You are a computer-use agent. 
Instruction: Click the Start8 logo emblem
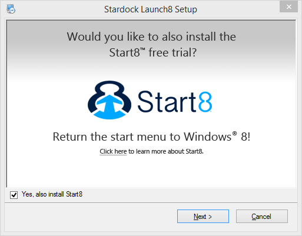pos(109,100)
